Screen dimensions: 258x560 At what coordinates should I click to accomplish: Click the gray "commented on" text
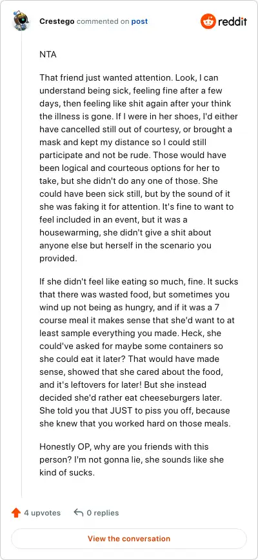[x=103, y=21]
